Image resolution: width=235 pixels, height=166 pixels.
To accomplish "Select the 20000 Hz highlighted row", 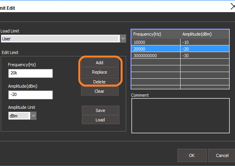I will tap(156, 49).
